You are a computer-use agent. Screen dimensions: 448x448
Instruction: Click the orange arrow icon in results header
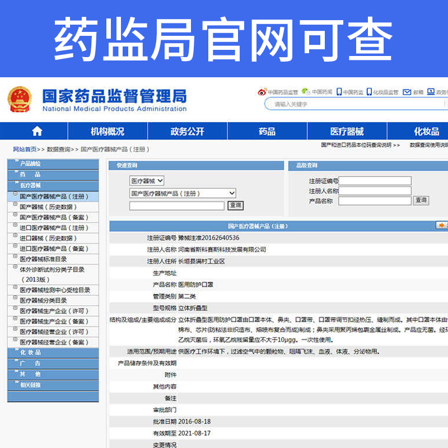[x=441, y=225]
